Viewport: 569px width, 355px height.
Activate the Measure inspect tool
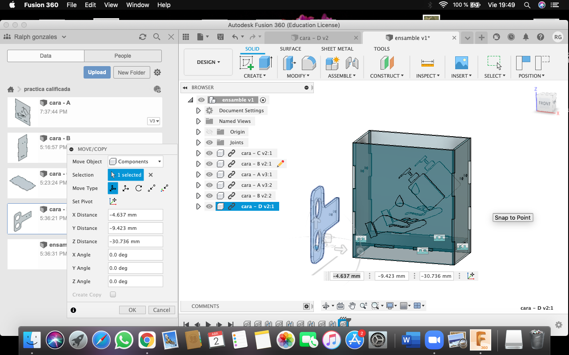pyautogui.click(x=428, y=63)
